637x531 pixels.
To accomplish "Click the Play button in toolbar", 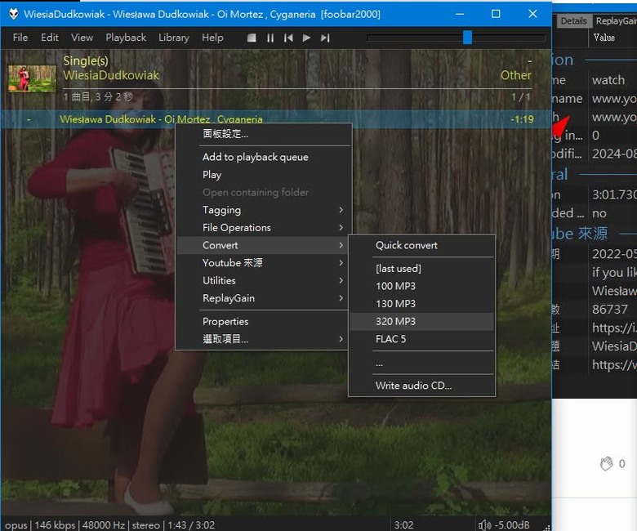I will tap(307, 38).
